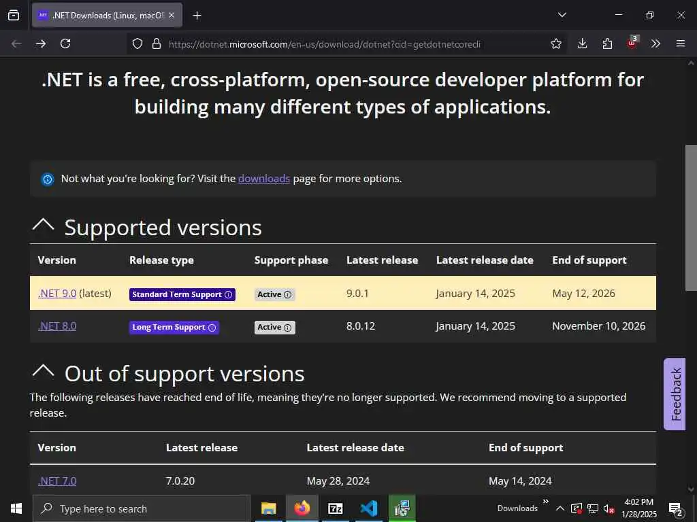Open the Feedback side button
The image size is (697, 522).
click(x=675, y=394)
